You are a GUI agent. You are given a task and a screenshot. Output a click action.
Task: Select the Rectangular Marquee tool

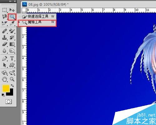(4, 10)
